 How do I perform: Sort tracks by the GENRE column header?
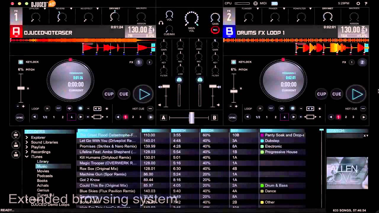282,130
